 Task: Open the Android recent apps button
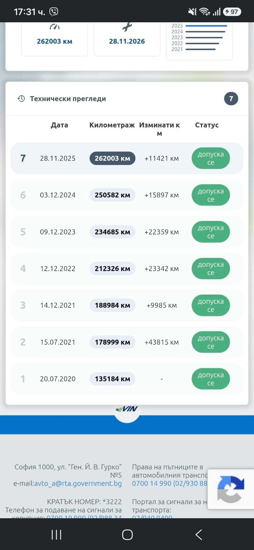click(x=57, y=535)
